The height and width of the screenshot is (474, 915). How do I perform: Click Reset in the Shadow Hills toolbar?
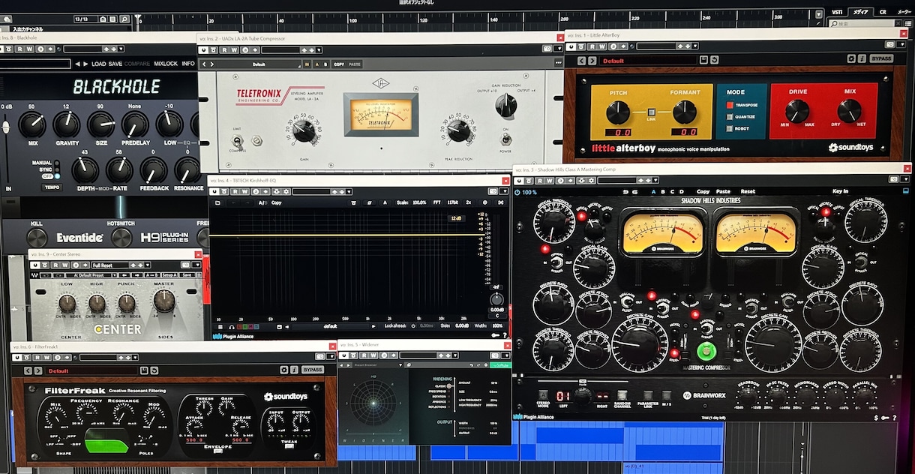point(748,191)
